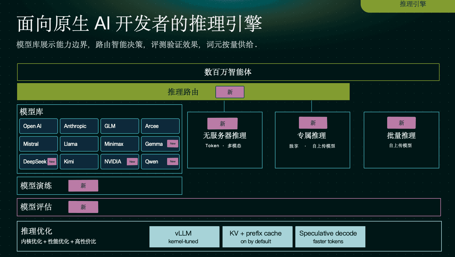Open the 无服务器推理 card title
455x257 pixels.
pyautogui.click(x=225, y=135)
